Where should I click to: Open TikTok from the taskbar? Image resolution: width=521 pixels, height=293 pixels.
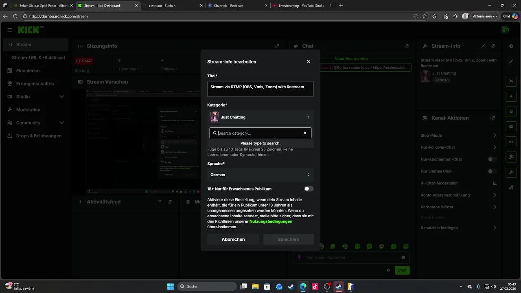coord(315,286)
